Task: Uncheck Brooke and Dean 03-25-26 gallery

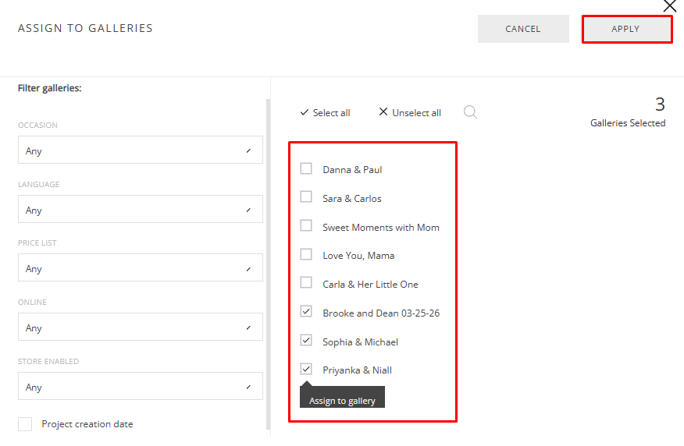Action: click(306, 312)
